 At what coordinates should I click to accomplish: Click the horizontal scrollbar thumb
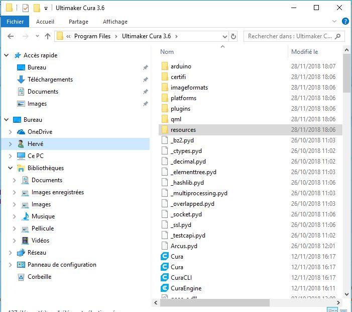coord(214,302)
